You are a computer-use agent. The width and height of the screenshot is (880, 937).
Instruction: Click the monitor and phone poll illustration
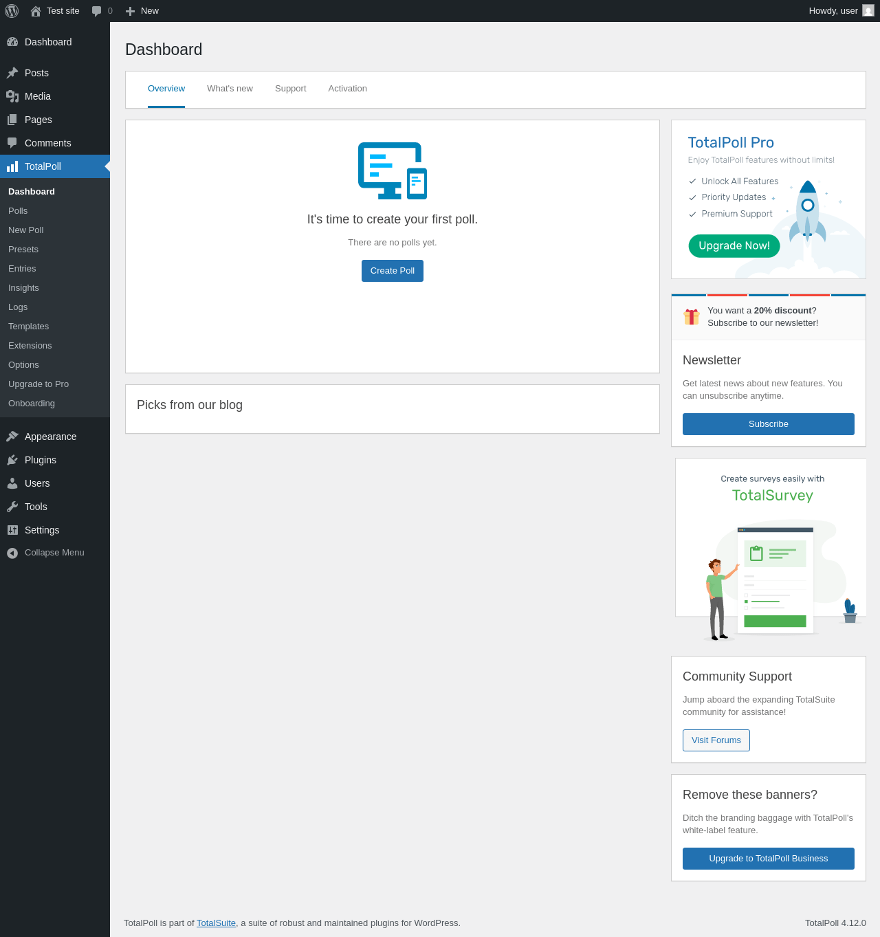coord(393,170)
